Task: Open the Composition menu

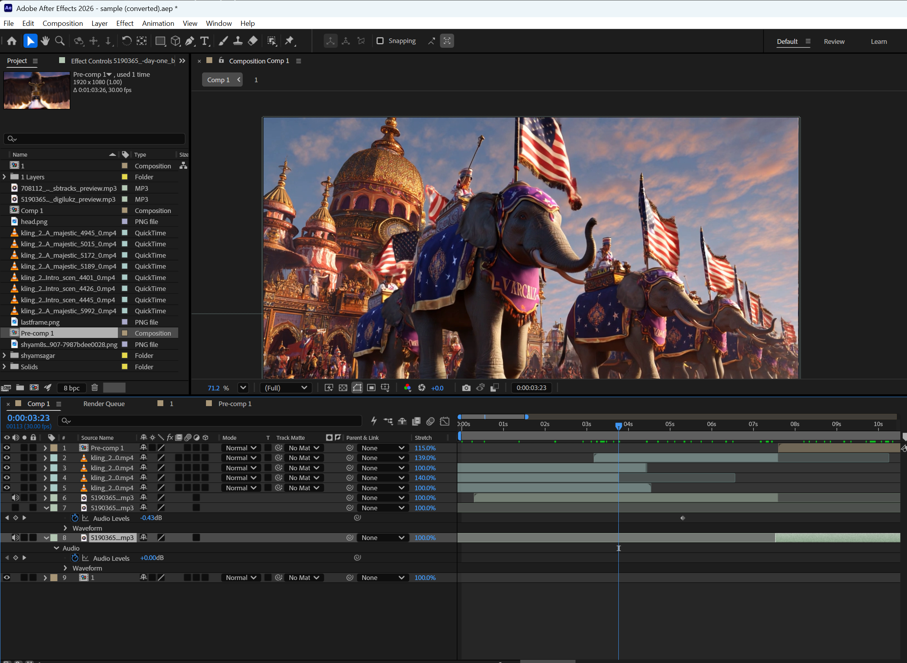Action: click(x=63, y=23)
